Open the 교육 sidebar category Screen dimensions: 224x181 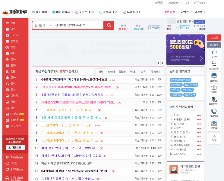(x=11, y=78)
